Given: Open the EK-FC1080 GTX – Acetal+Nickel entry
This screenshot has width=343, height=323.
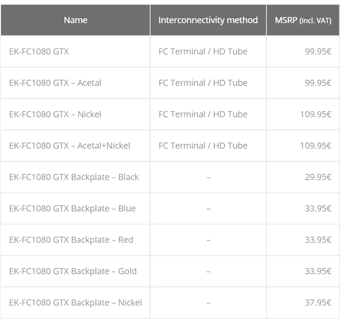Looking at the screenshot, I should (x=70, y=145).
